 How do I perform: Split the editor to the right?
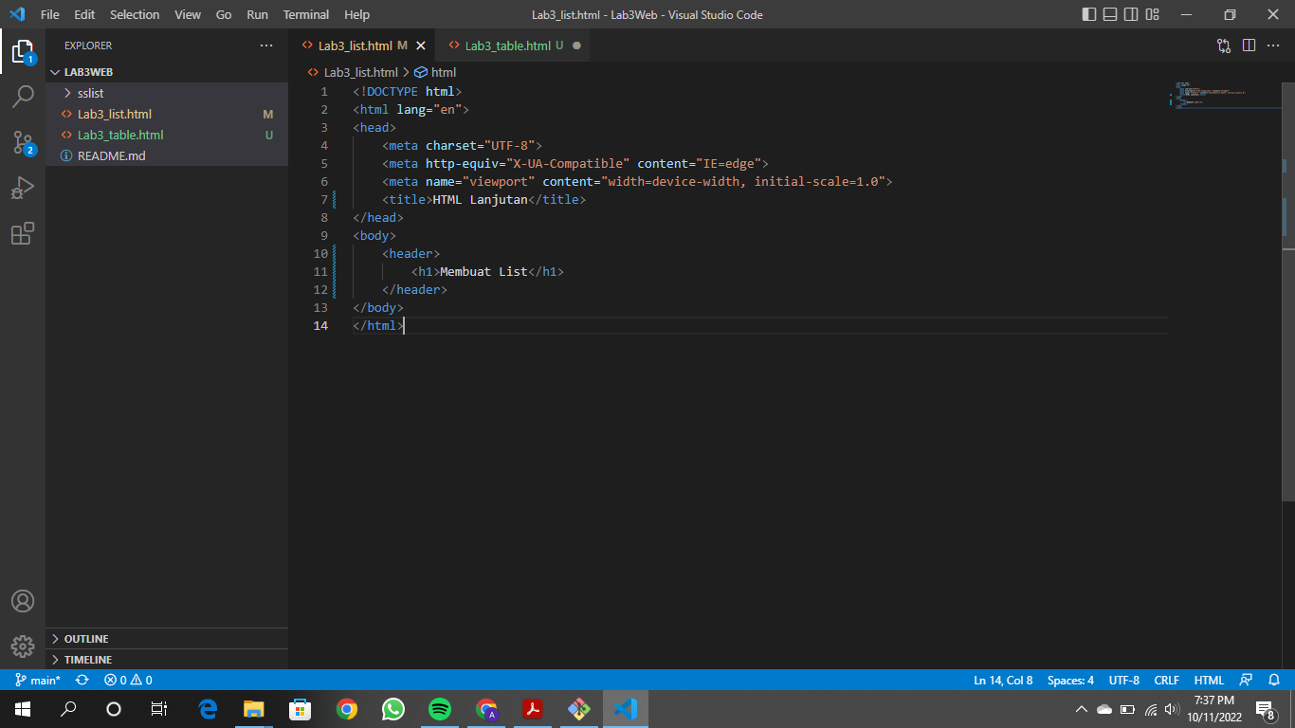pos(1249,45)
